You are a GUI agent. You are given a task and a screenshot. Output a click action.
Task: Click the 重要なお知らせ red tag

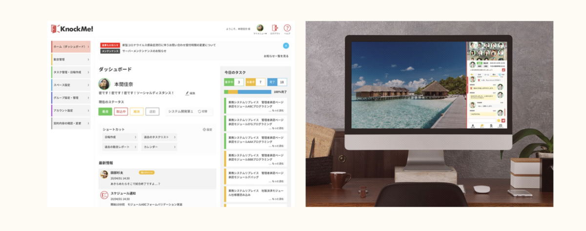110,45
